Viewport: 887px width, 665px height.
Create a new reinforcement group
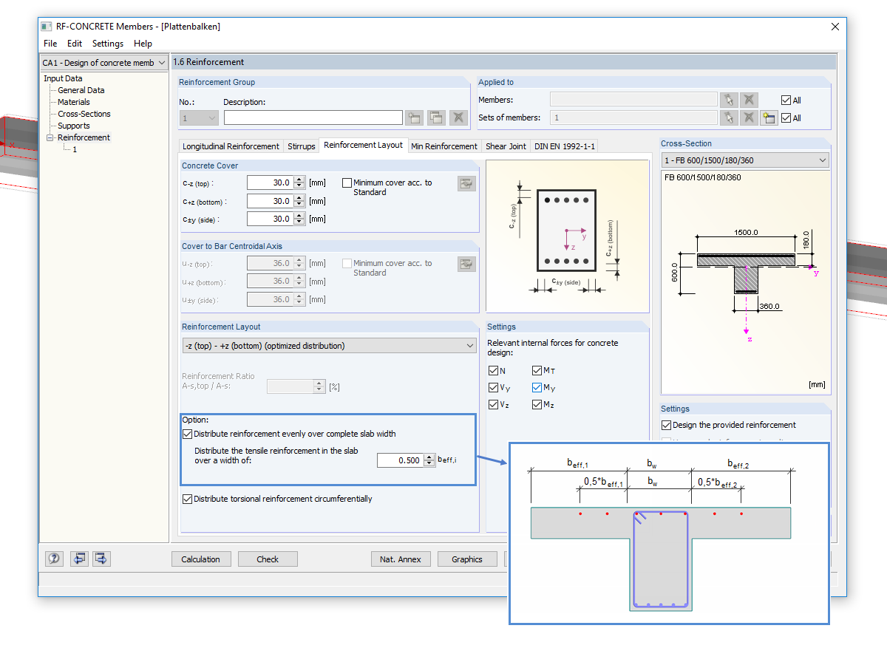pyautogui.click(x=414, y=117)
